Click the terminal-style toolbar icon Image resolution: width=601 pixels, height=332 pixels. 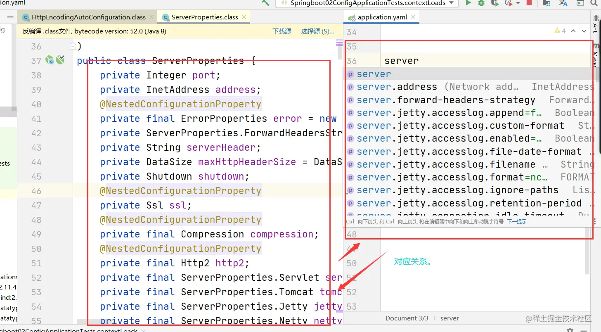pyautogui.click(x=580, y=3)
